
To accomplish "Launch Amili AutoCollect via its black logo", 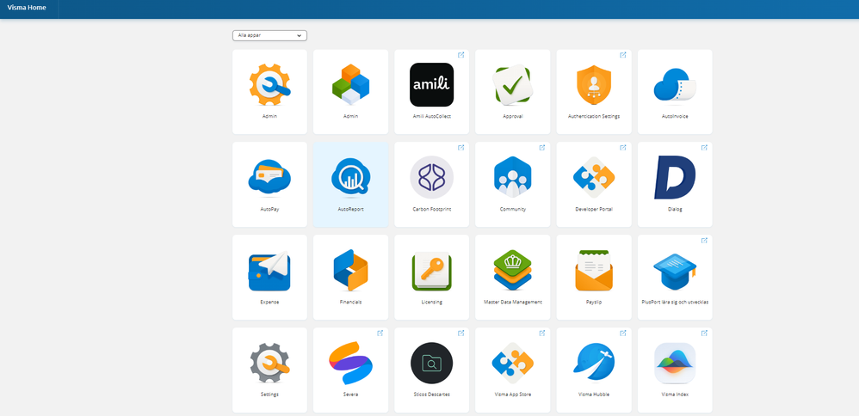I will pyautogui.click(x=432, y=85).
